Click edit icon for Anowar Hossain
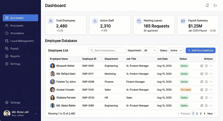Viewport: 223px width, 121px height. (202, 90)
